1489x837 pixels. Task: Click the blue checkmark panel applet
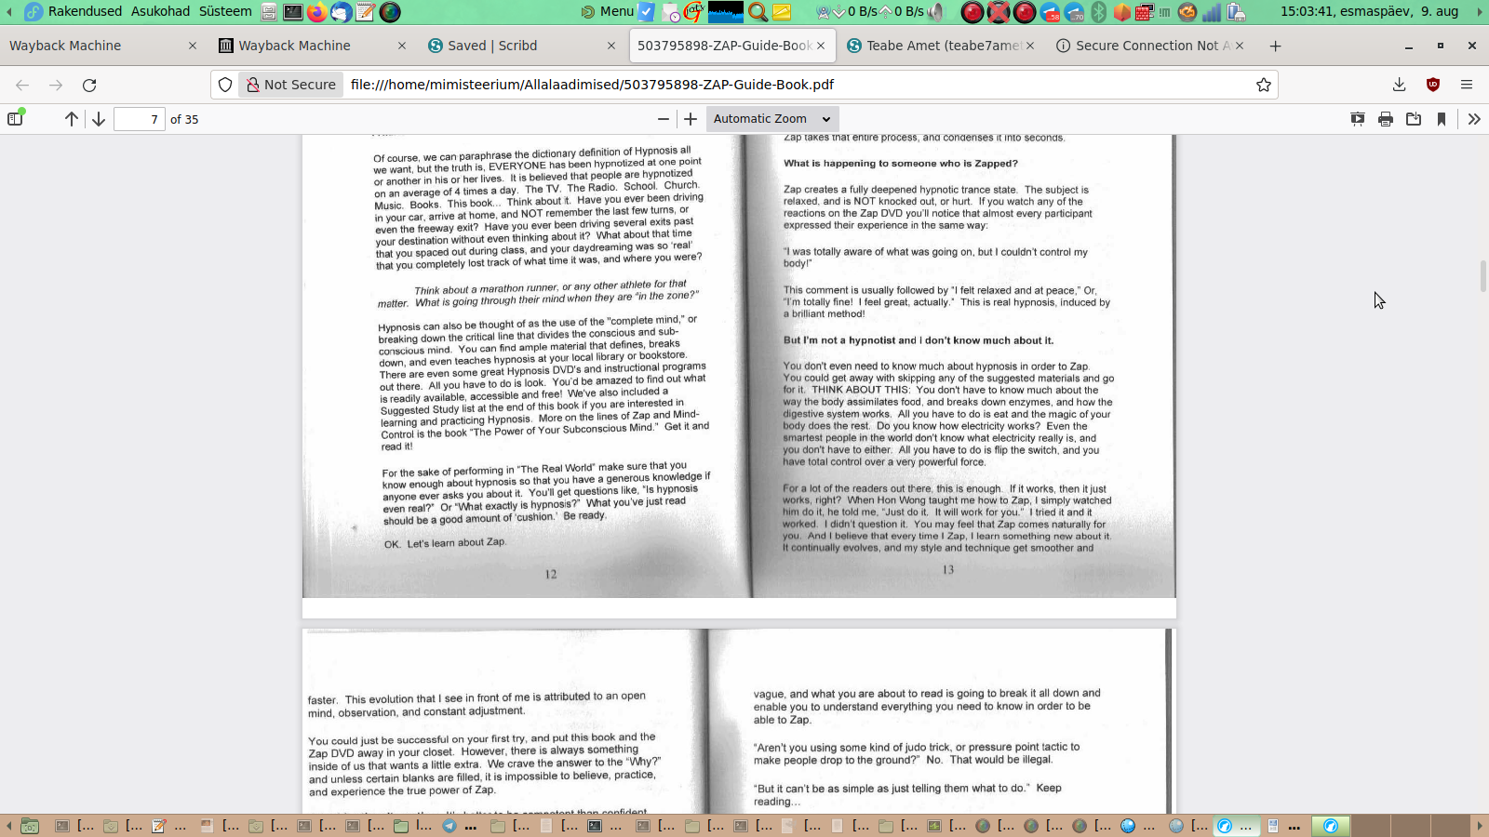click(646, 12)
